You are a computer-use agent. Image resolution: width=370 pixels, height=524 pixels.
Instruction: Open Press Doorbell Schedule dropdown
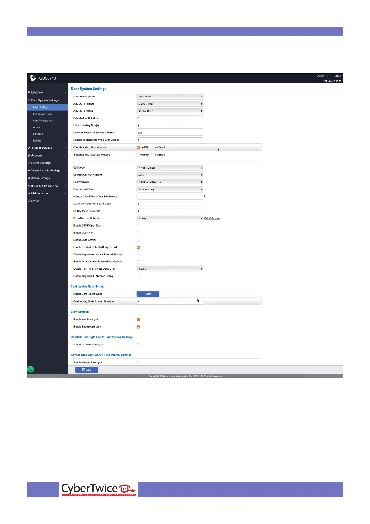click(170, 218)
